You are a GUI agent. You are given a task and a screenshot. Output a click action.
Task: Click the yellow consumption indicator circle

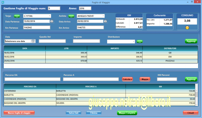(x=187, y=28)
